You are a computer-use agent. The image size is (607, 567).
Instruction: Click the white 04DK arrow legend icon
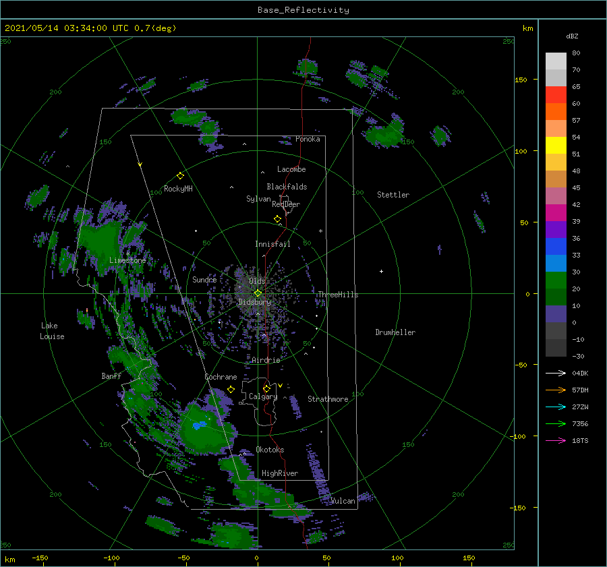click(556, 373)
